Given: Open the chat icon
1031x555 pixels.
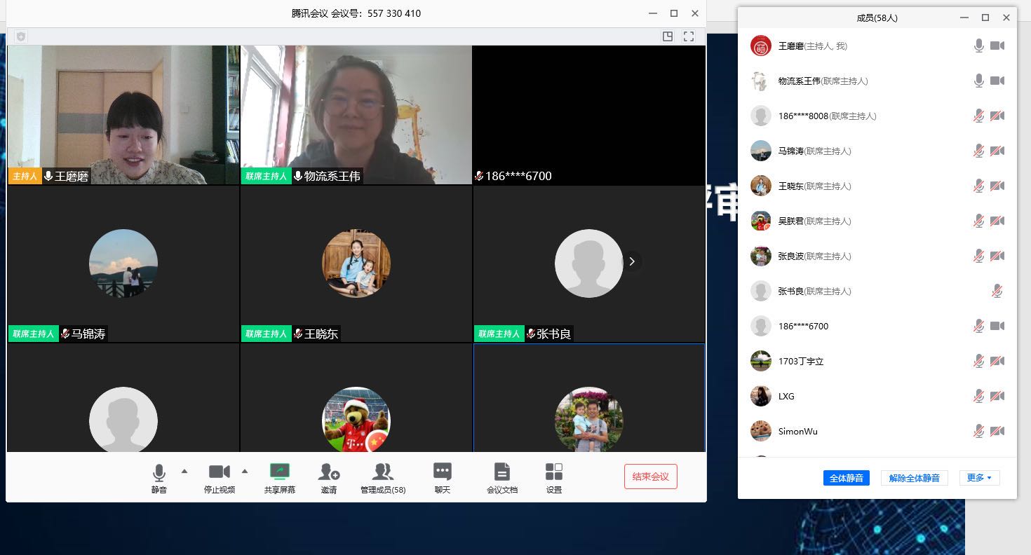Looking at the screenshot, I should coord(443,472).
